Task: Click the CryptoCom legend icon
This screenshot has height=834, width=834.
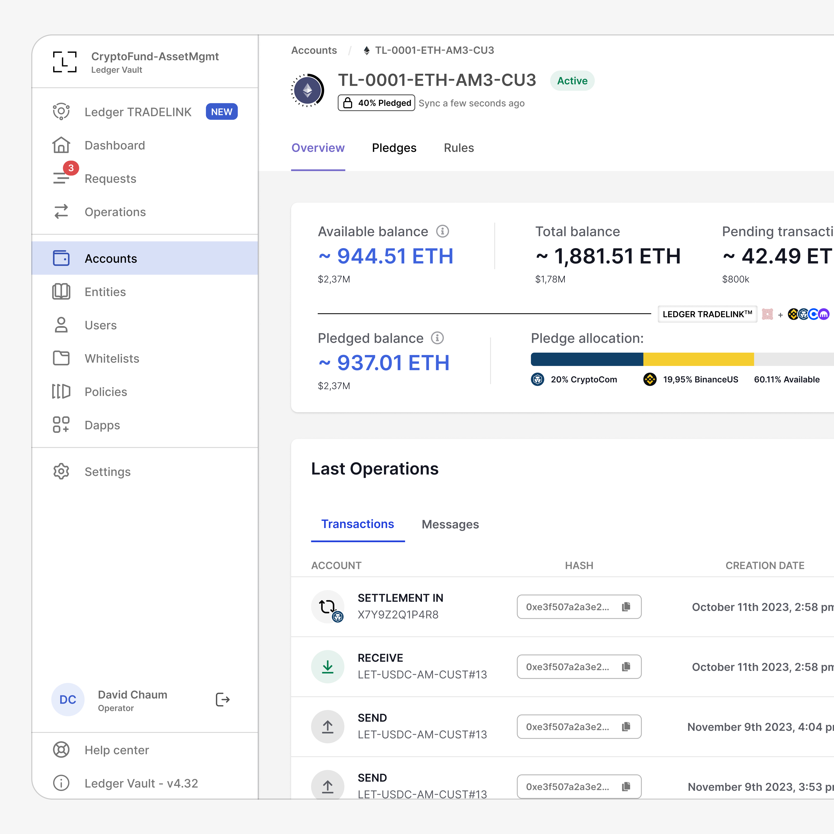Action: coord(537,379)
